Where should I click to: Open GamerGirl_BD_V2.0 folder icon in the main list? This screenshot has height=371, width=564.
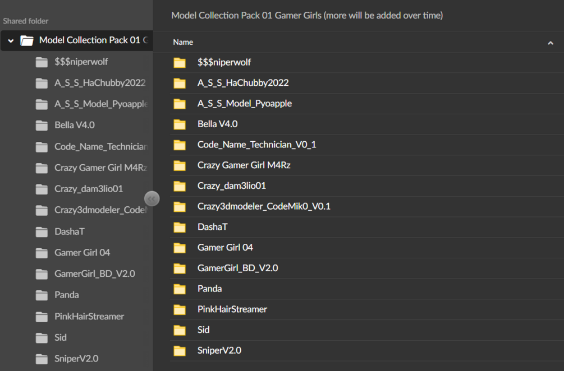click(x=180, y=268)
